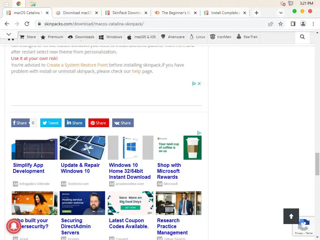Image resolution: width=320 pixels, height=240 pixels.
Task: Click the Windows 10 box ad thumbnail
Action: click(131, 147)
